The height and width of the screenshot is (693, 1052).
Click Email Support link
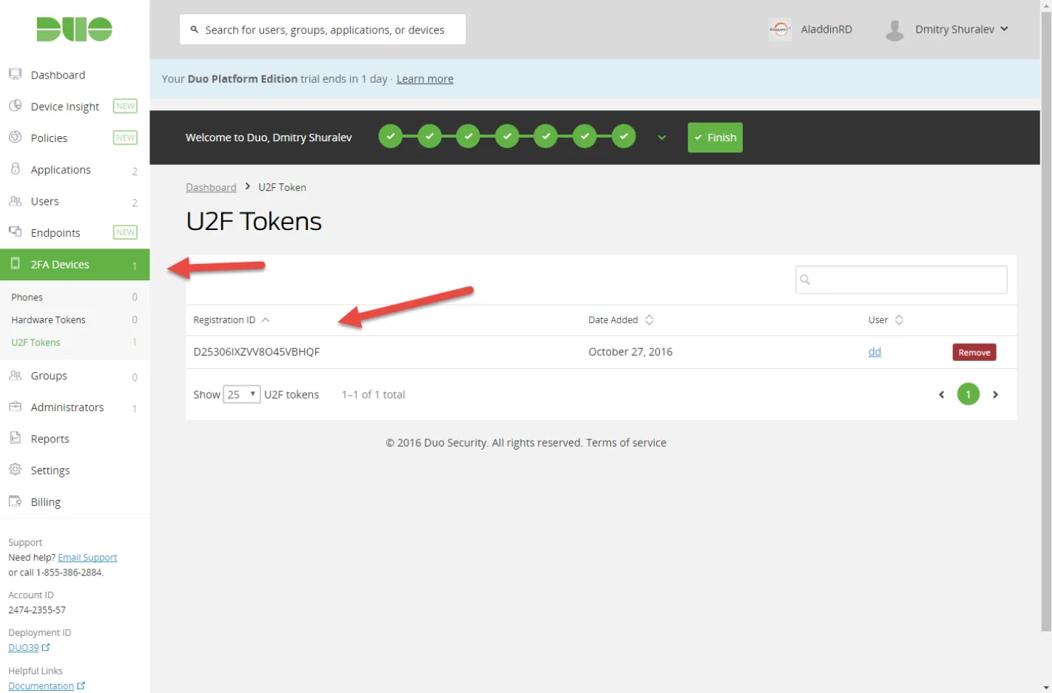point(87,558)
